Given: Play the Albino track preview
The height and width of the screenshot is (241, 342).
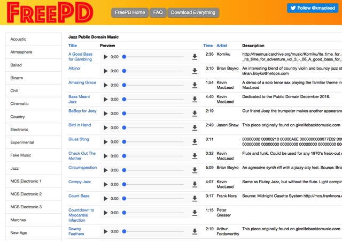Looking at the screenshot, I should coord(106,71).
